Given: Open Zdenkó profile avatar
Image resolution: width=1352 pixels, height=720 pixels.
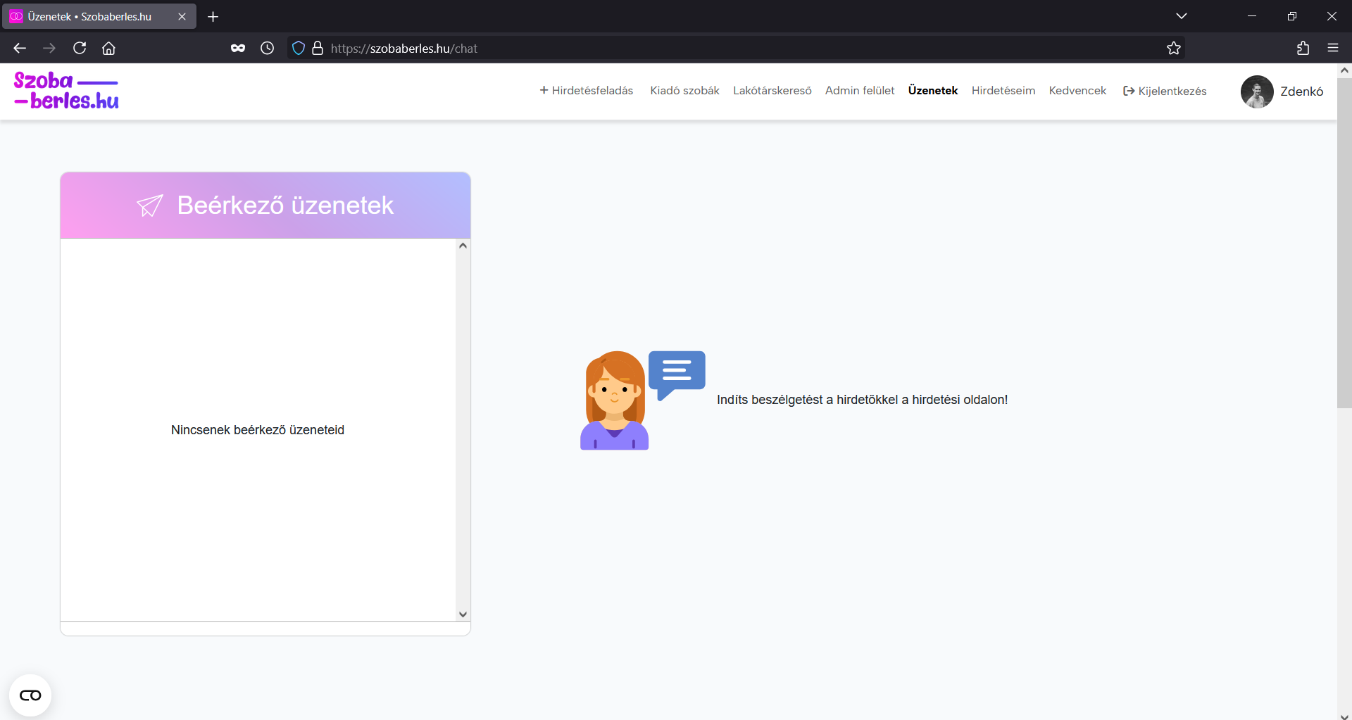Looking at the screenshot, I should 1256,91.
